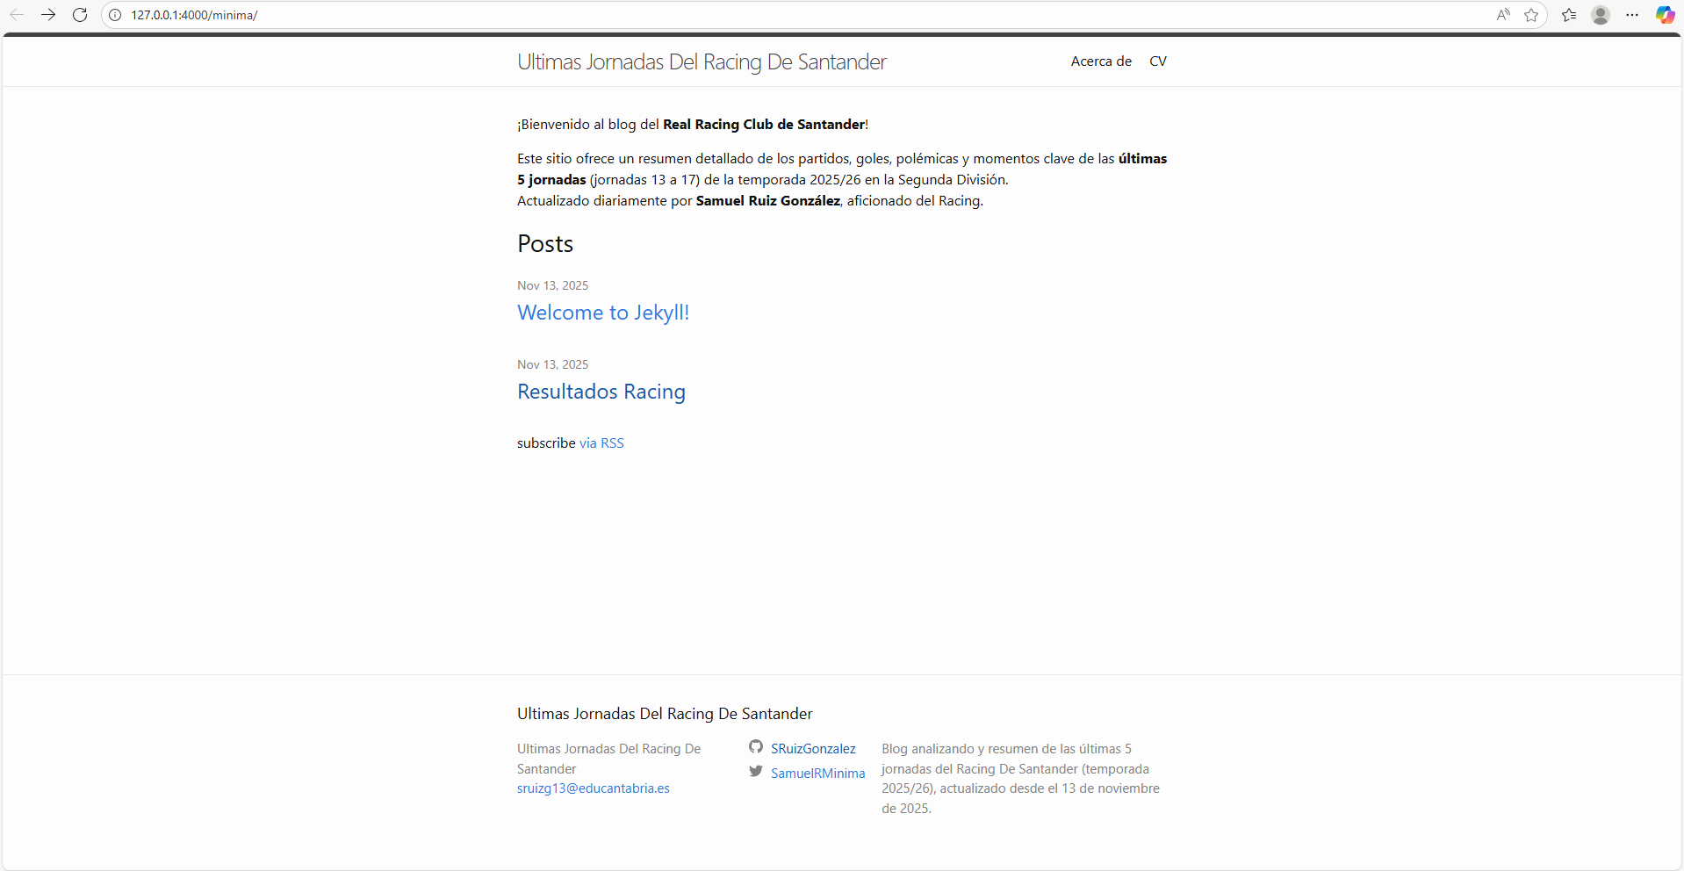Go to the Acerca de page
Screen dimensions: 1684x871
coord(1100,61)
